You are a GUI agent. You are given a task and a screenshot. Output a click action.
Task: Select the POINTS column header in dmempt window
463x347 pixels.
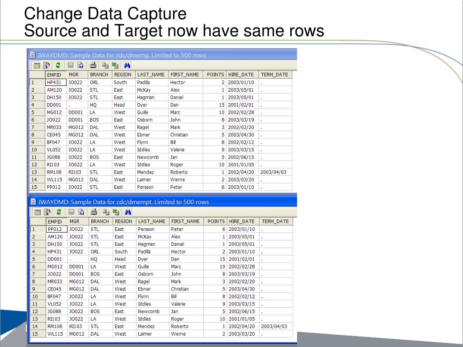pyautogui.click(x=215, y=221)
